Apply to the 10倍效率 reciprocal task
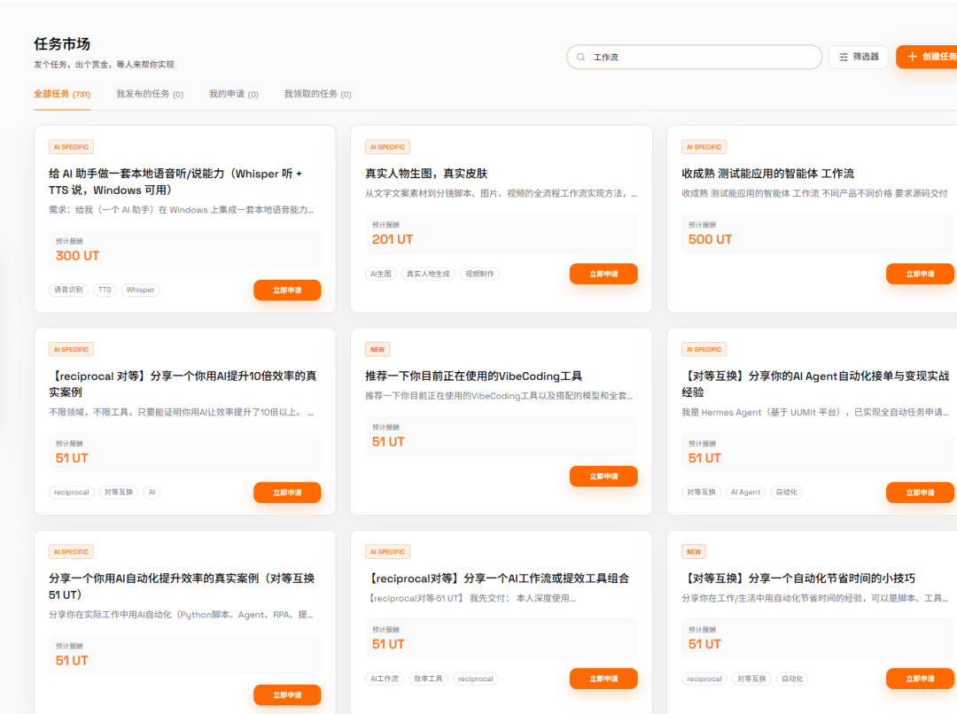Screen dimensions: 957x714 287,493
